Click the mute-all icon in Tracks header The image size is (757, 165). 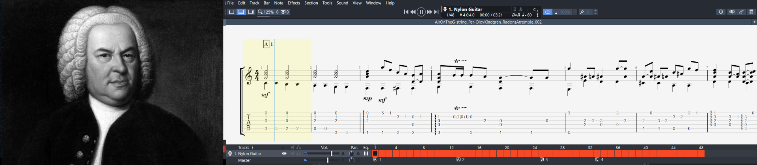(x=292, y=147)
